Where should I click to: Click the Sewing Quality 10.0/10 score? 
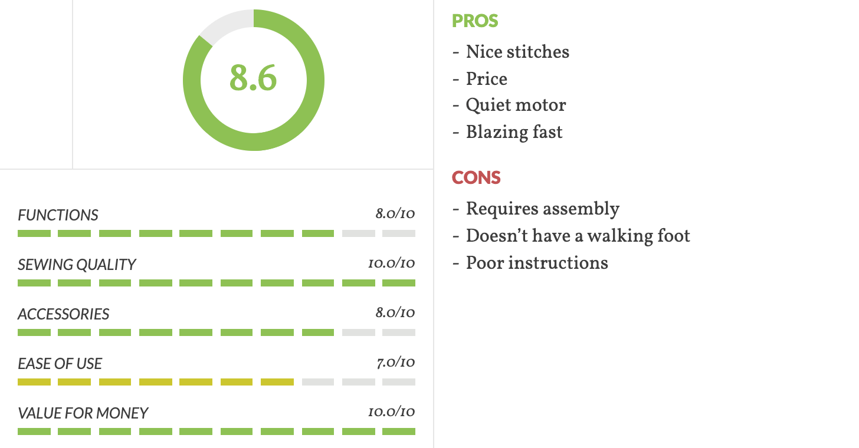tap(391, 263)
